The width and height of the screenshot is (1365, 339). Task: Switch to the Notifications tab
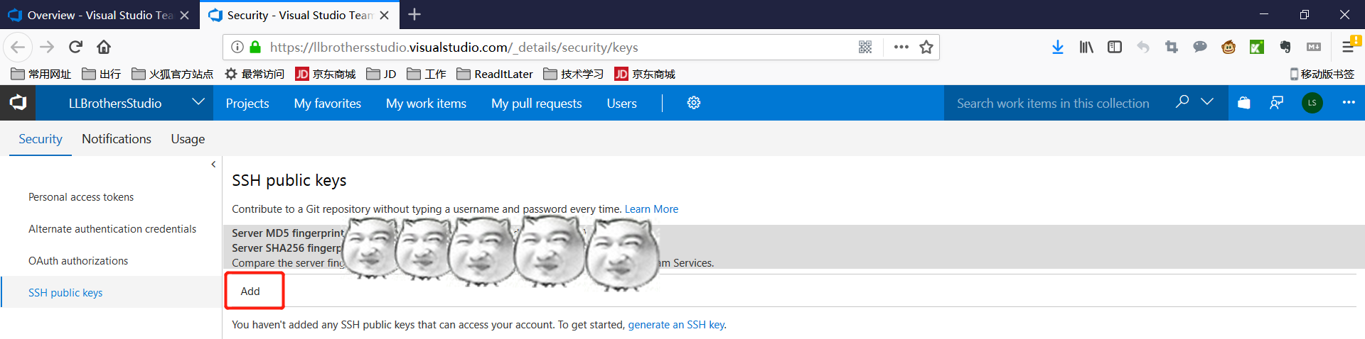117,139
